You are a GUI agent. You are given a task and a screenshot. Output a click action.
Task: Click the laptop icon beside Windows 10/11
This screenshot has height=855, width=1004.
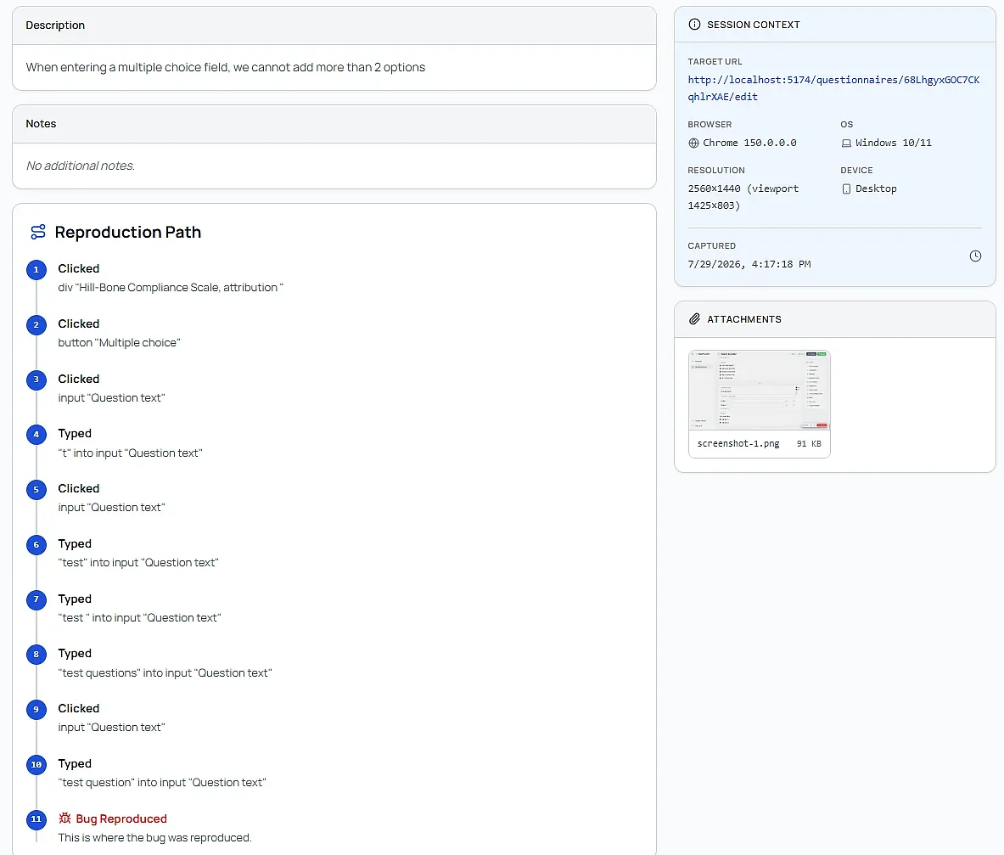(x=846, y=143)
